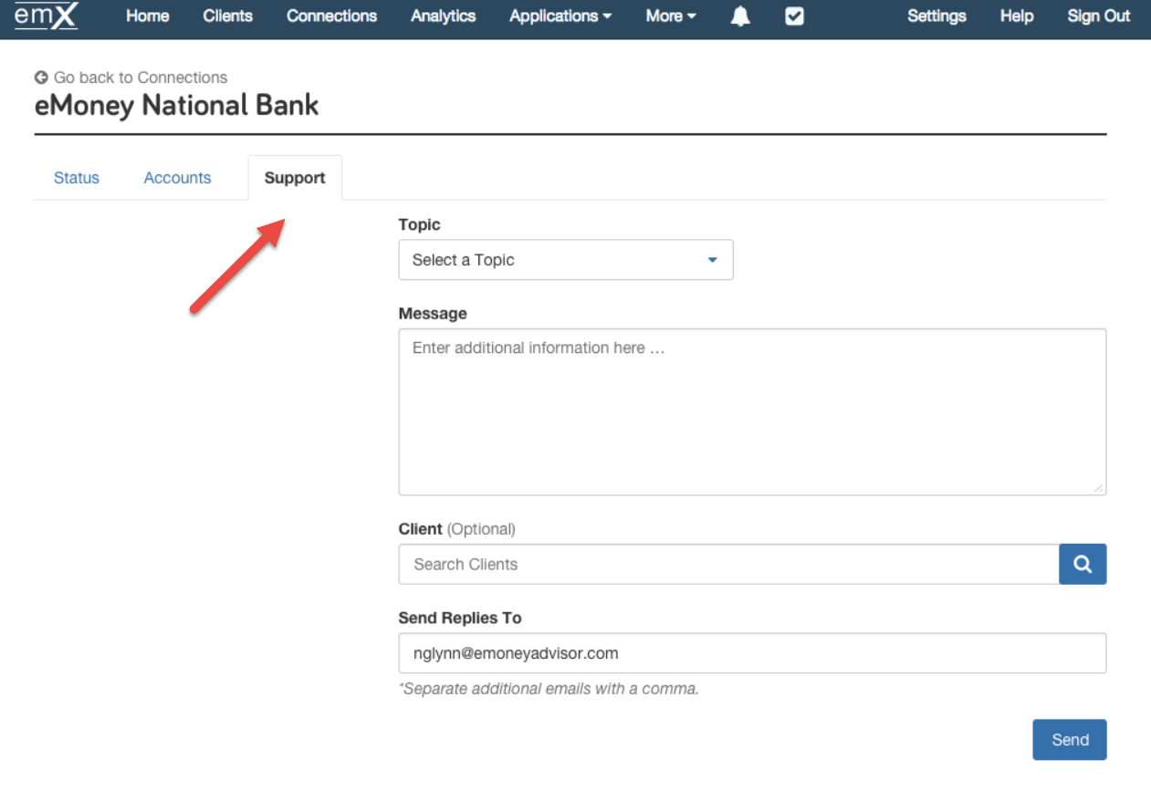Open the notifications bell icon
1151x791 pixels.
[x=740, y=16]
